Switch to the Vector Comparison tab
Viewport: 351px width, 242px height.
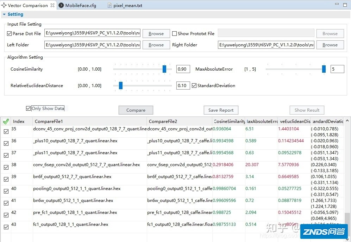(28, 5)
